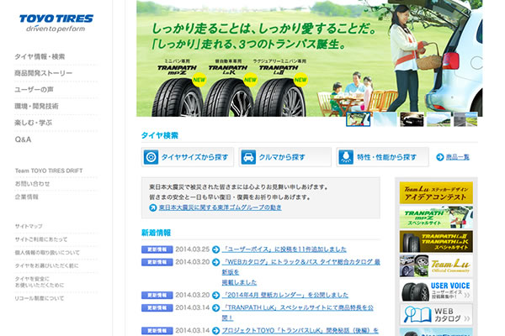Click arrow icon for 2014.03.25 news
Image resolution: width=505 pixels, height=336 pixels.
[215, 249]
